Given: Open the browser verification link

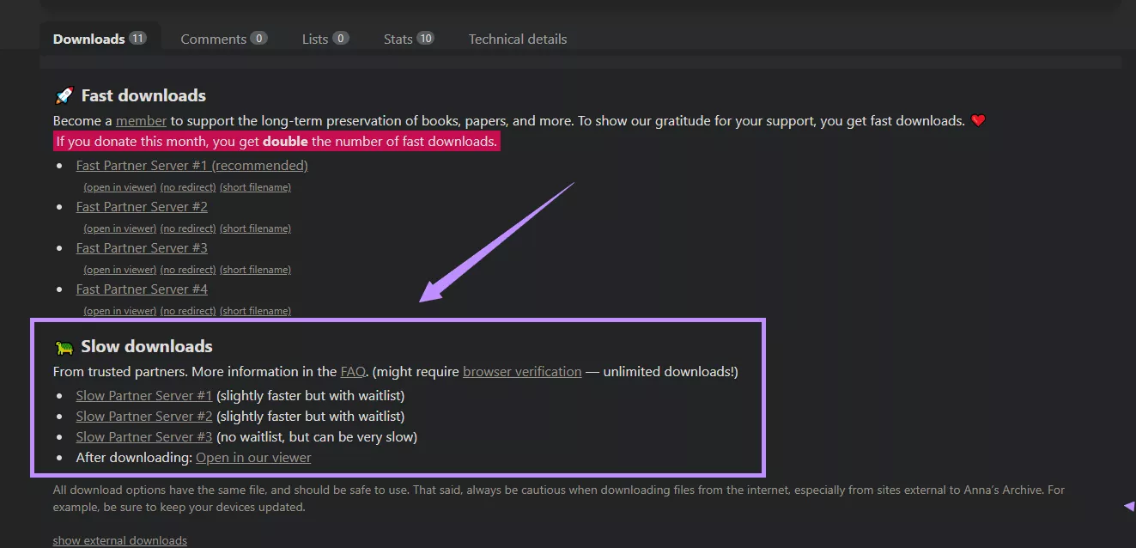Looking at the screenshot, I should [522, 371].
